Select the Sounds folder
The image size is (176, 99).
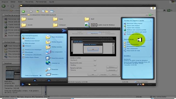coord(27,25)
